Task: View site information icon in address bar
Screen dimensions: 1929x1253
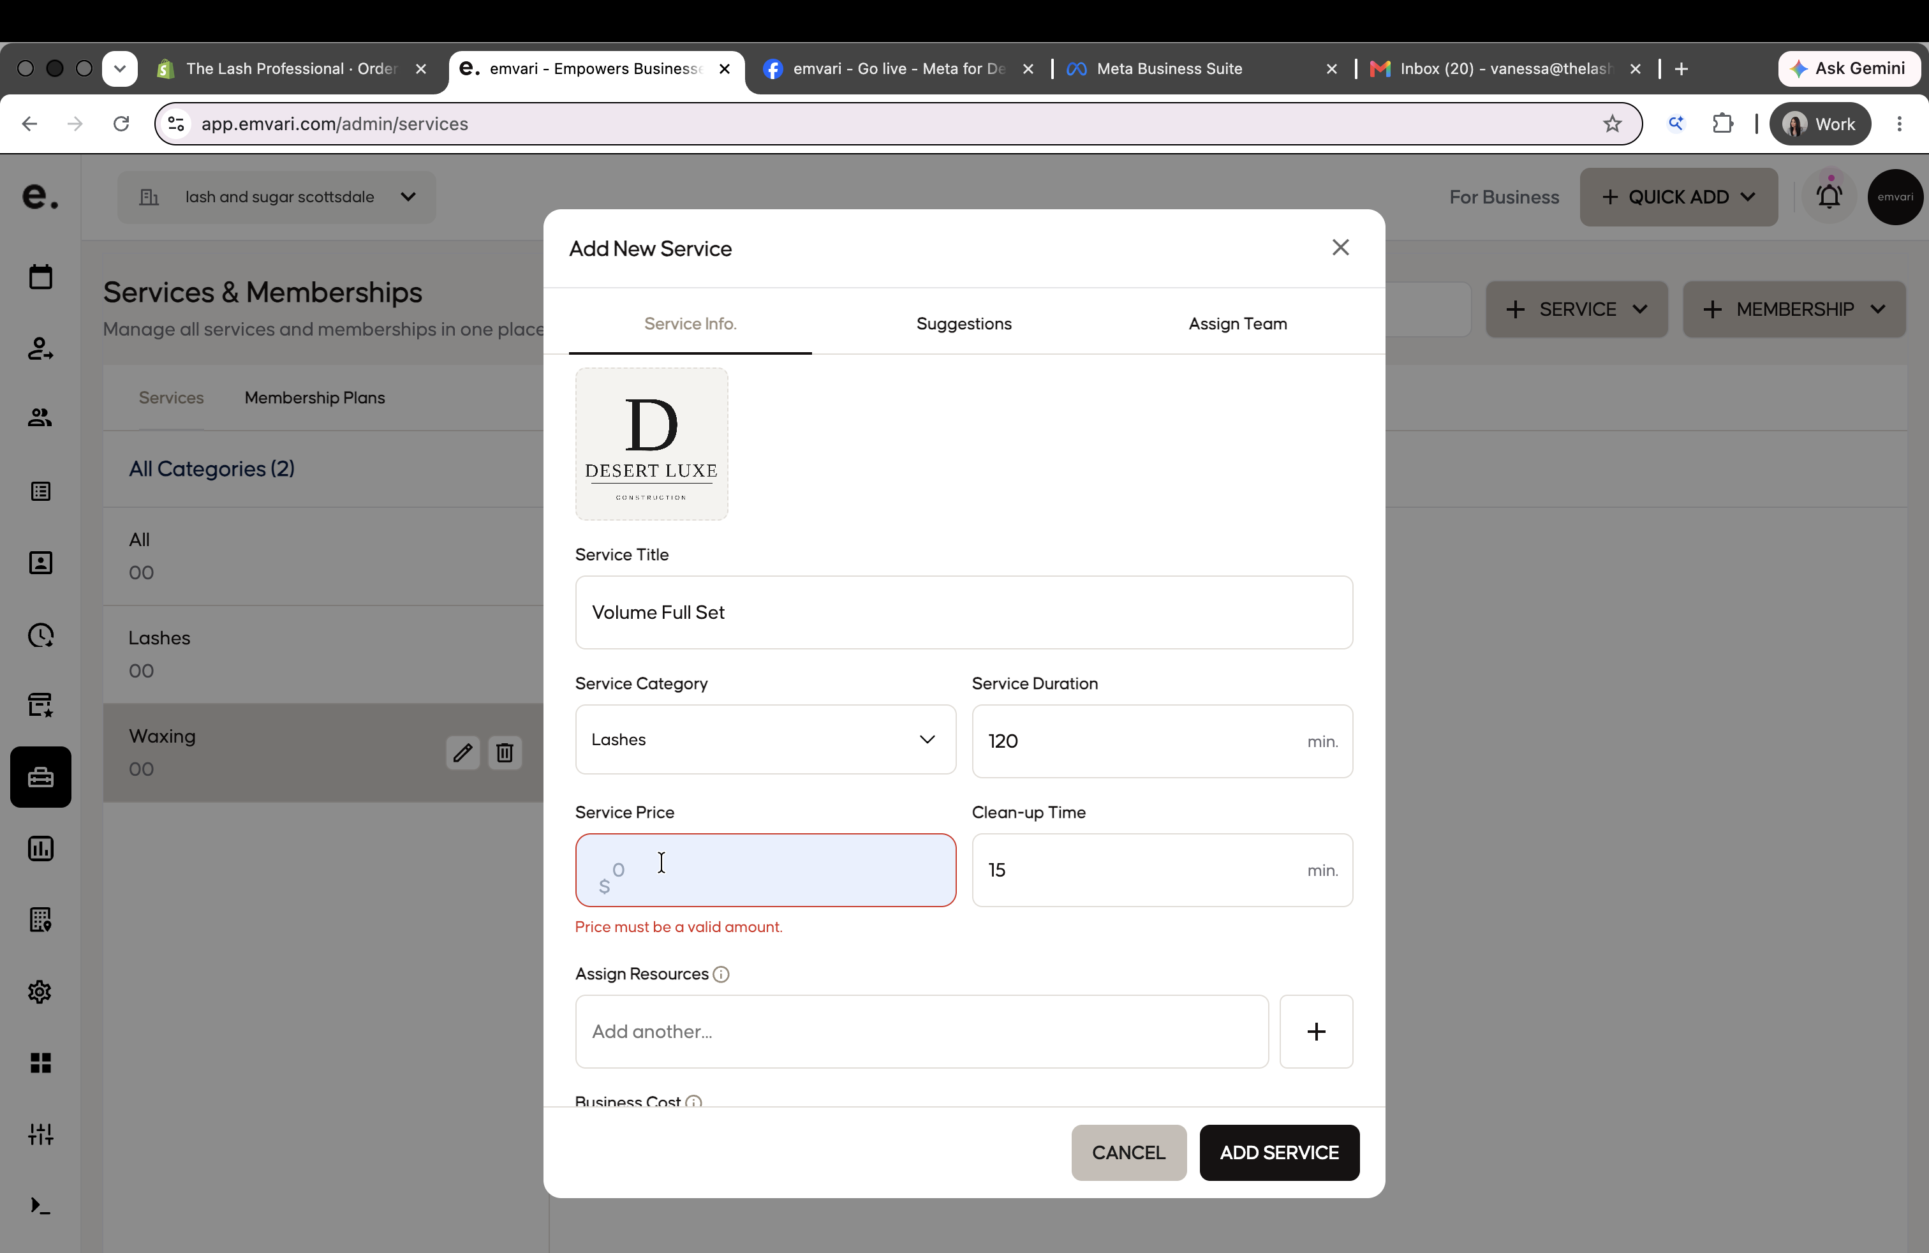Action: (176, 124)
